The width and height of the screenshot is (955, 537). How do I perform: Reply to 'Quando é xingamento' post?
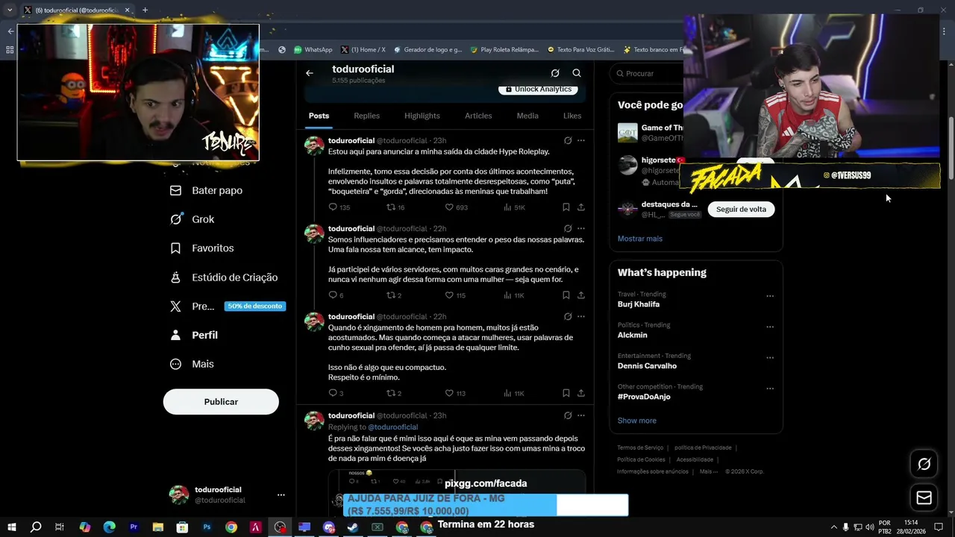coord(334,393)
